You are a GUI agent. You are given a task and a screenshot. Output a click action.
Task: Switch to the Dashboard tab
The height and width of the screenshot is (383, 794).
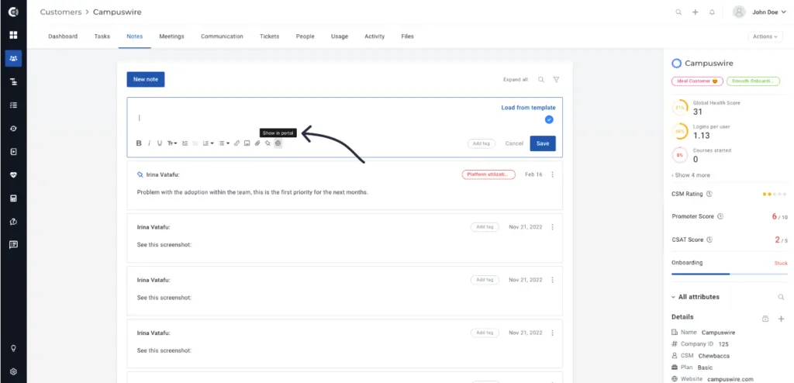(63, 36)
